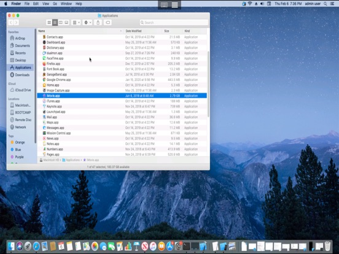Screen dimensions: 339x254
Task: Open the Go menu
Action: 55,4
